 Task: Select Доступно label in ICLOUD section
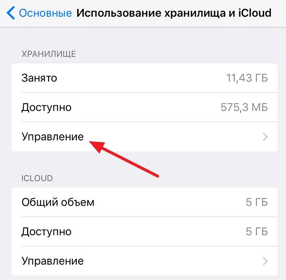coord(46,232)
